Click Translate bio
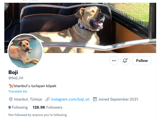Image resolution: width=163 pixels, height=120 pixels. (18, 91)
